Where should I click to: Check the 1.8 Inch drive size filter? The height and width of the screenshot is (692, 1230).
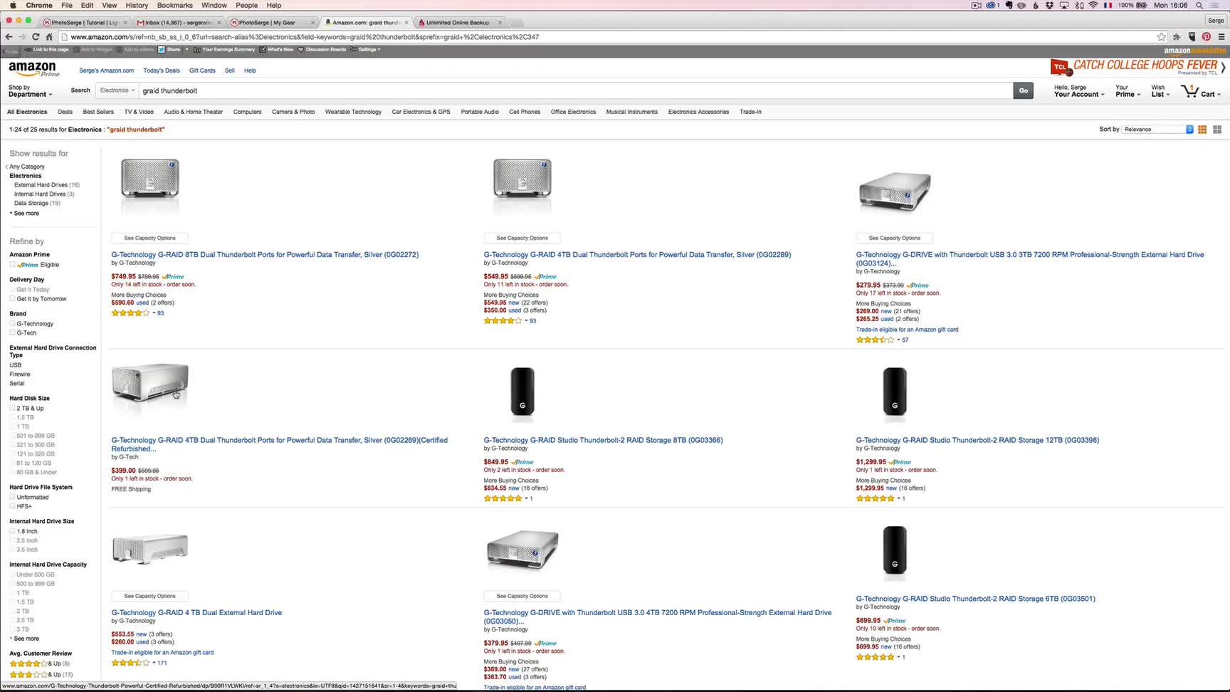click(12, 532)
